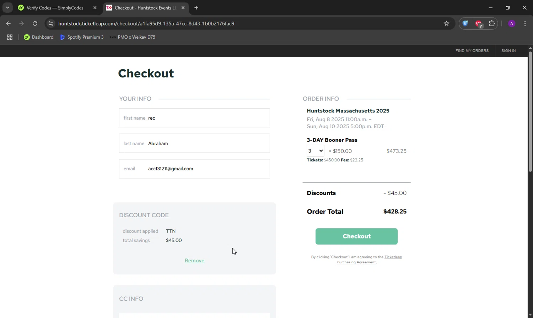Viewport: 533px width, 318px height.
Task: Click the Checkout page heading
Action: (146, 73)
